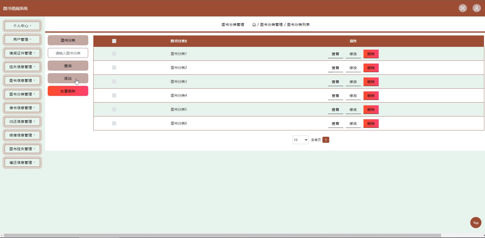Click the 批量删除 batch delete button
Viewport: 485px width, 238px height.
(x=68, y=91)
